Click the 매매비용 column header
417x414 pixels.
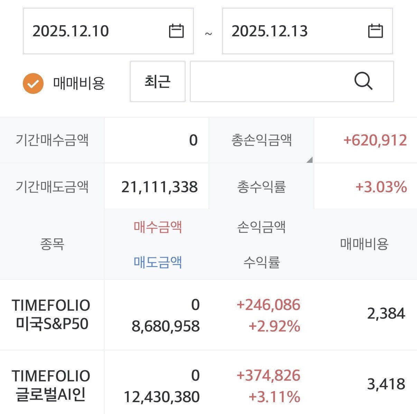364,244
